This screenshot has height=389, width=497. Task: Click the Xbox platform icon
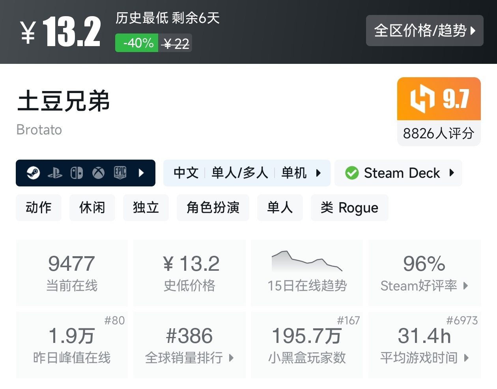(98, 173)
